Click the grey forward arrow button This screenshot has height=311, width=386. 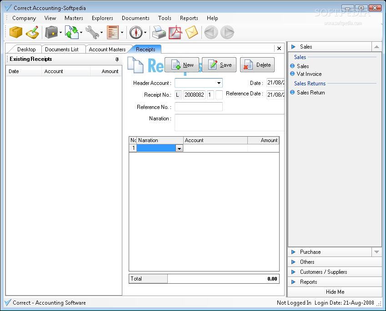pyautogui.click(x=227, y=32)
